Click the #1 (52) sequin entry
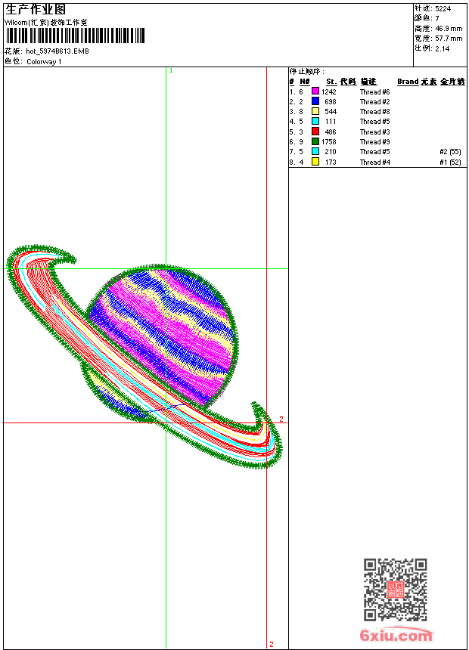The height and width of the screenshot is (650, 469). pos(450,162)
